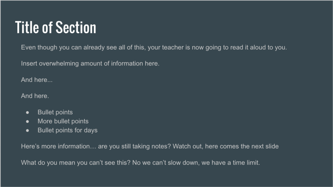Click the phrase 'we have a time limit.'
The height and width of the screenshot is (187, 333).
(x=231, y=163)
